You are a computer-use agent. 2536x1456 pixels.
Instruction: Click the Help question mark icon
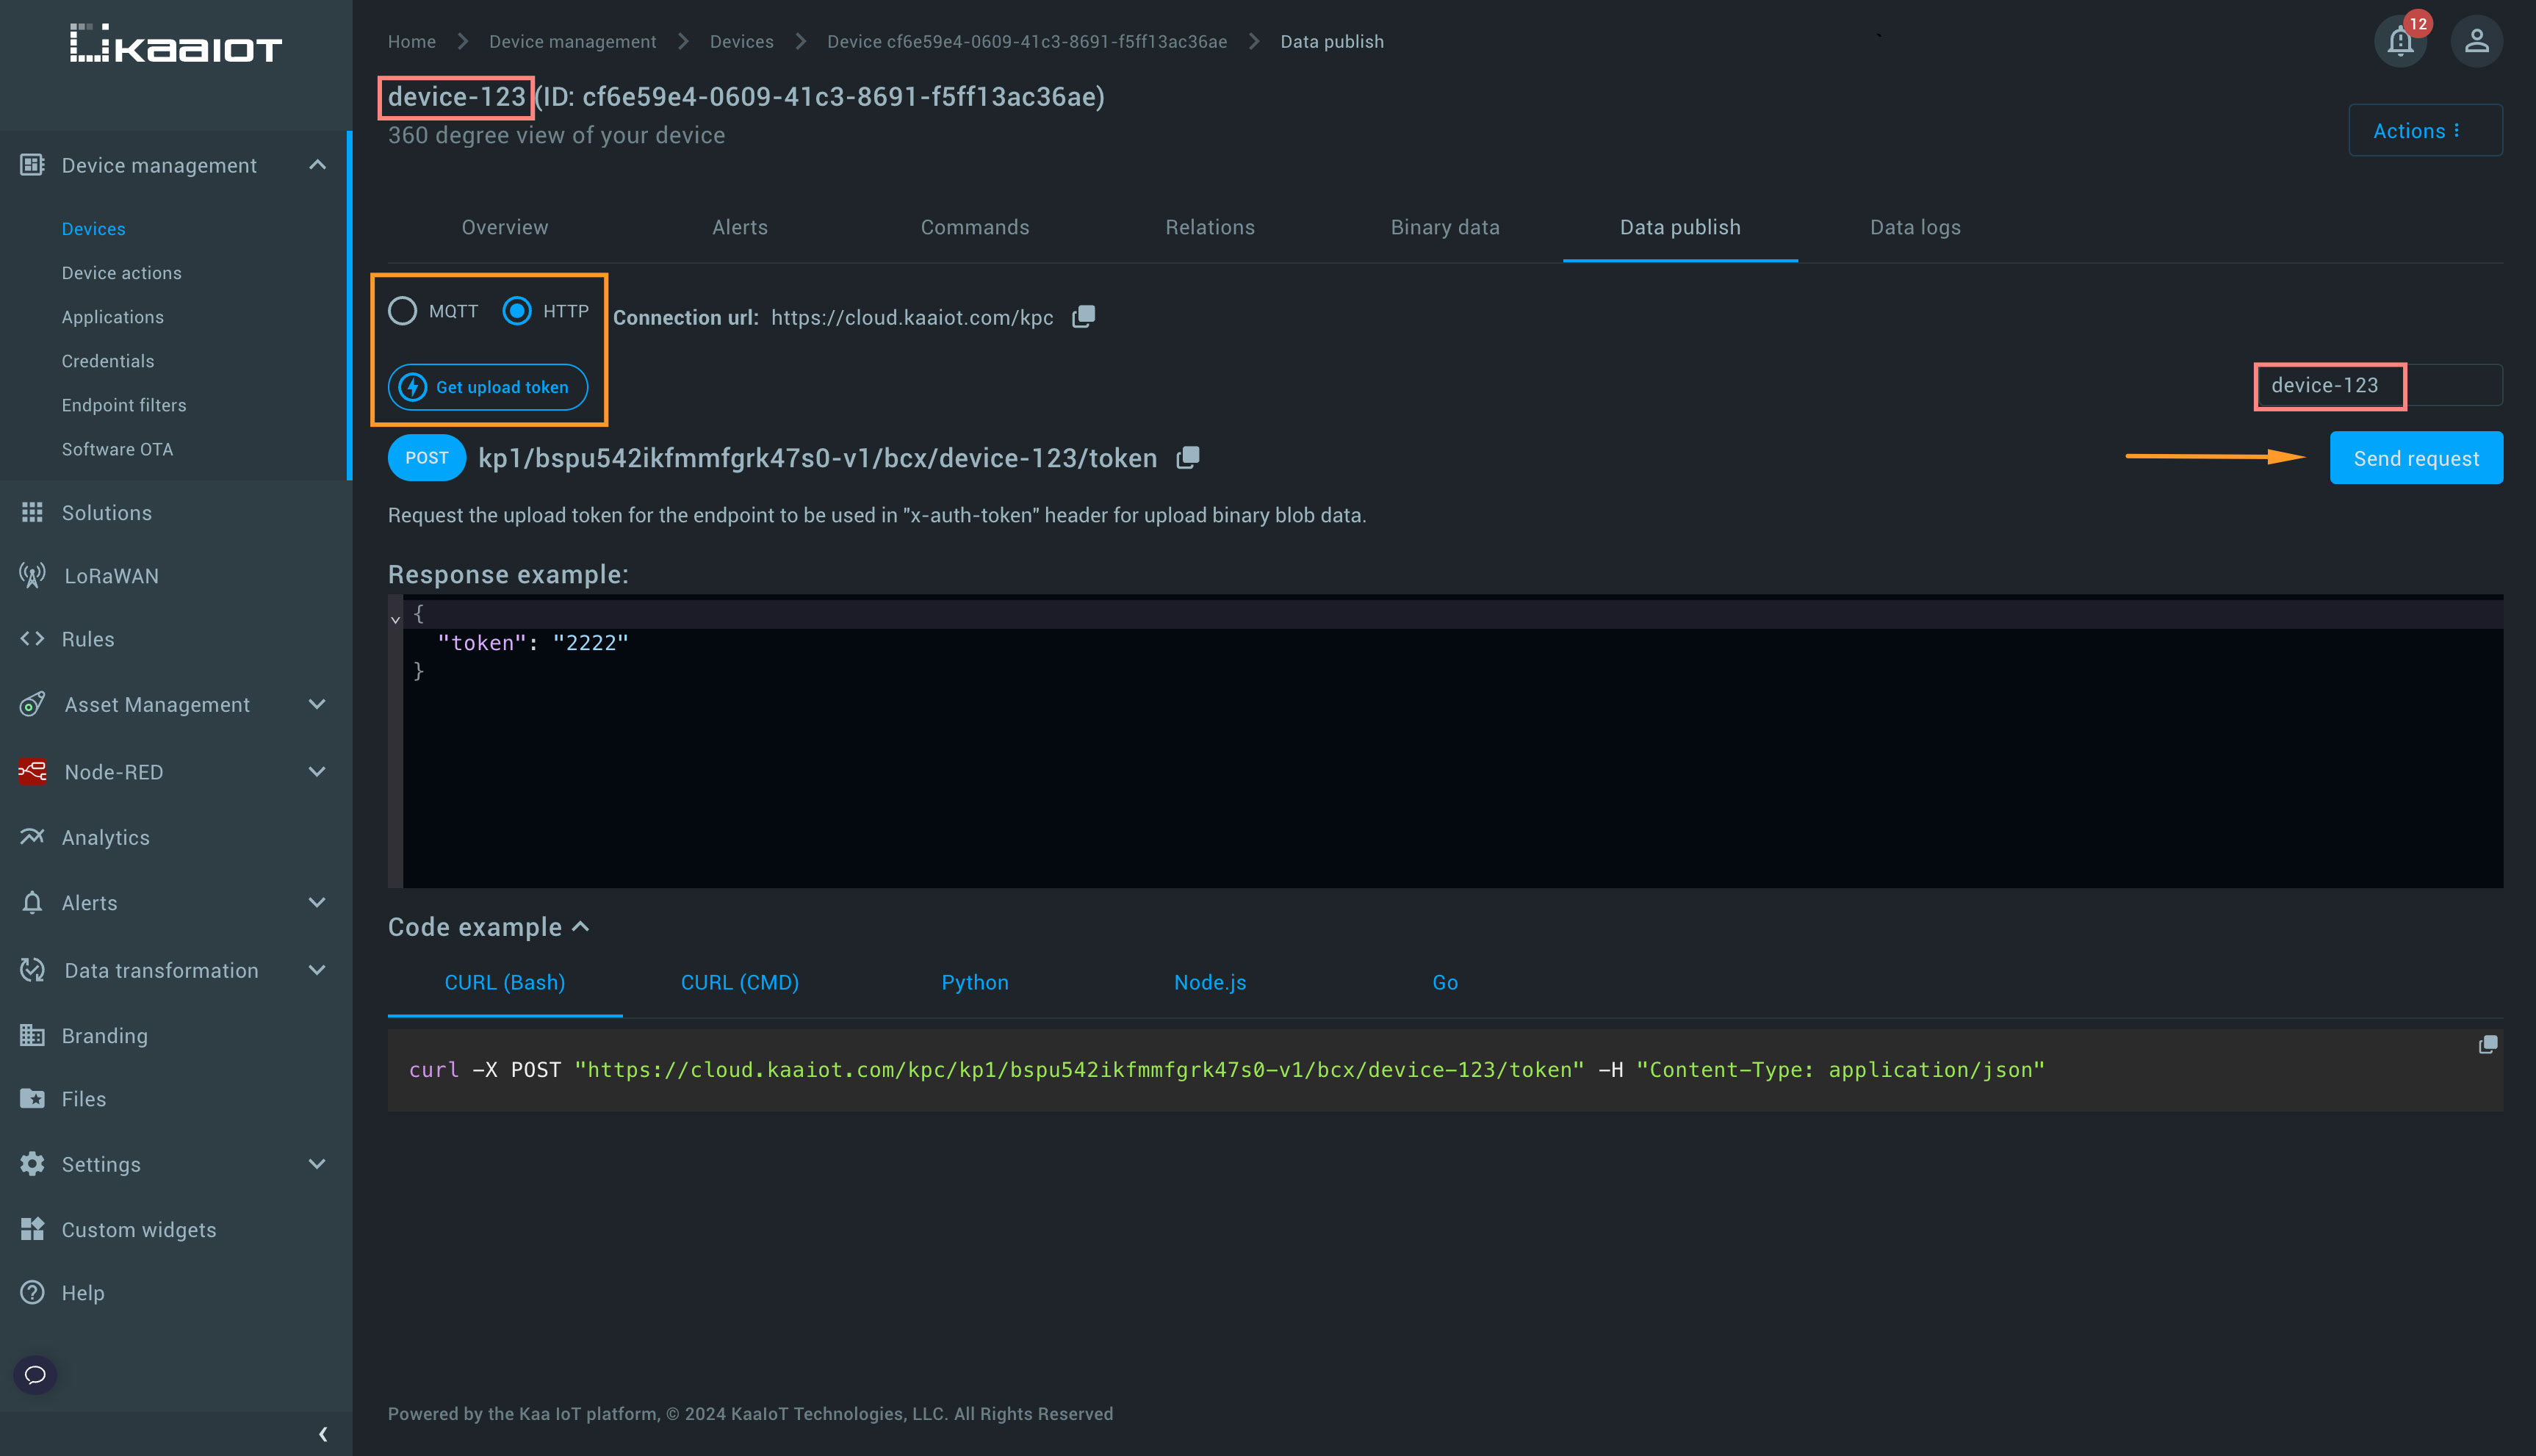32,1292
